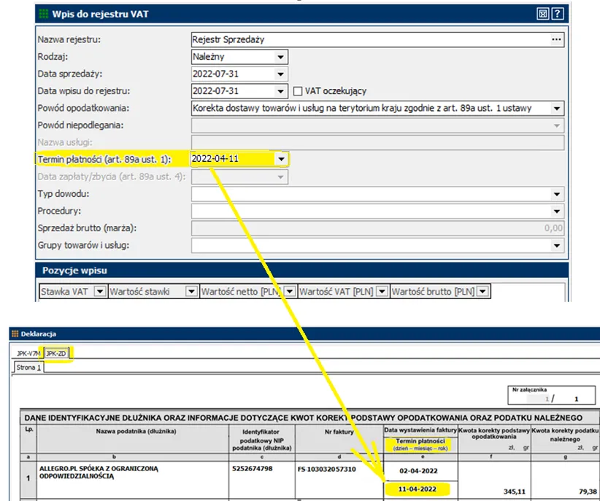Image resolution: width=600 pixels, height=501 pixels.
Task: Open the Termin płatności date dropdown
Action: point(280,159)
